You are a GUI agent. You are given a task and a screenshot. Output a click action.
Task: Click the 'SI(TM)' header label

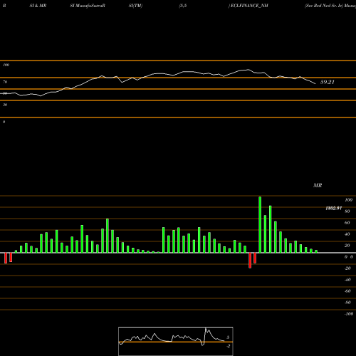pos(135,6)
